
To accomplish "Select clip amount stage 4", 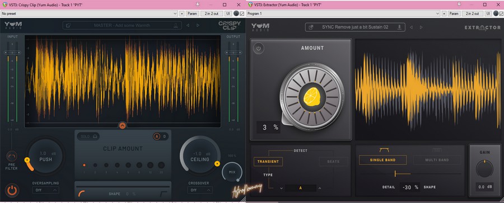I will point(118,165).
